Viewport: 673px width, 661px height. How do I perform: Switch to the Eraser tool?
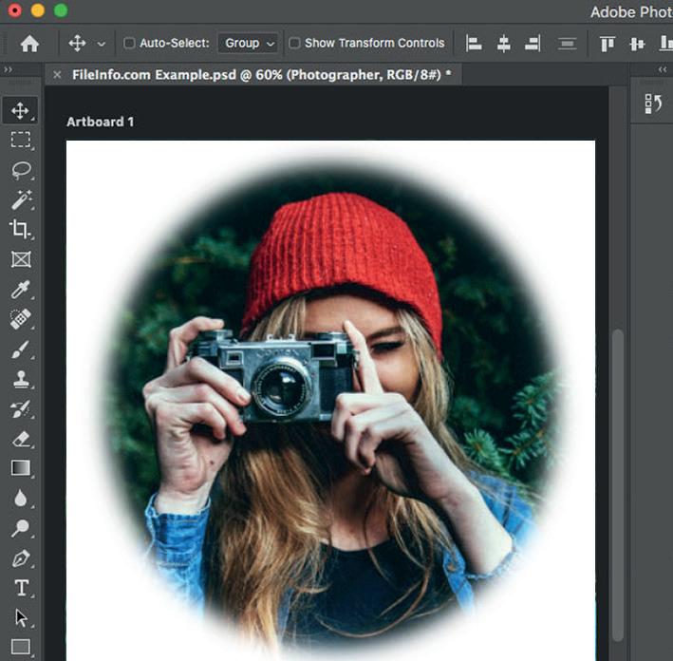pos(20,439)
